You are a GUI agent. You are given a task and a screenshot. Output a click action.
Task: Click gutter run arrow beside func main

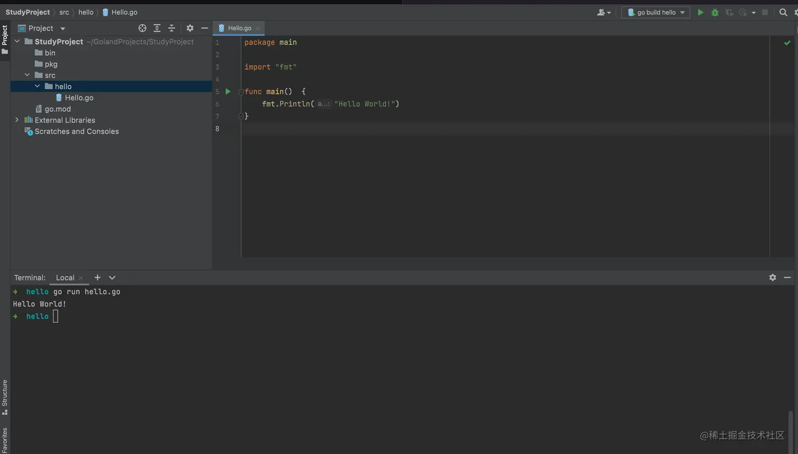[228, 92]
